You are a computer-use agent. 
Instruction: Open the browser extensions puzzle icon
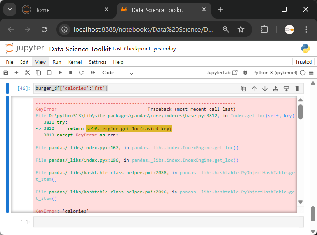point(264,29)
